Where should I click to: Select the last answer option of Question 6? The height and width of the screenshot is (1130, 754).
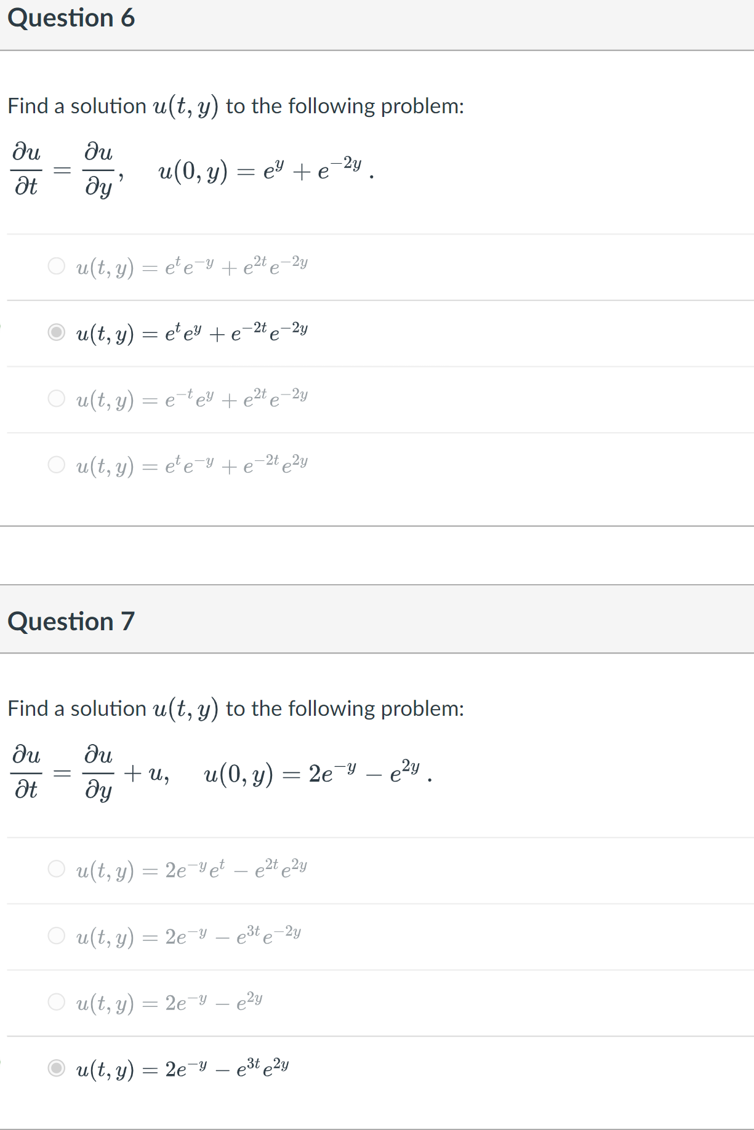point(191,466)
